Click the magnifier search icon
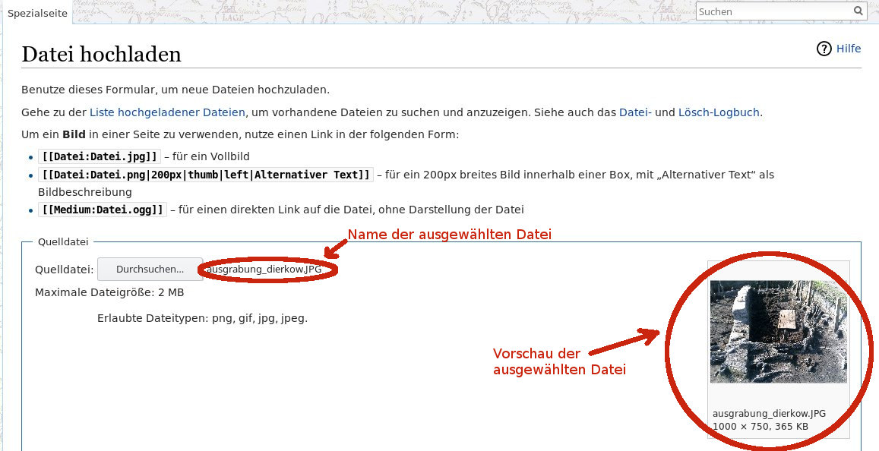 click(858, 11)
